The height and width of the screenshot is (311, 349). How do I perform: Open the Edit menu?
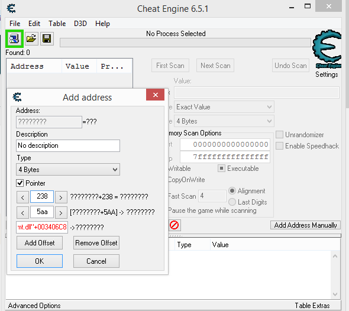pyautogui.click(x=34, y=24)
